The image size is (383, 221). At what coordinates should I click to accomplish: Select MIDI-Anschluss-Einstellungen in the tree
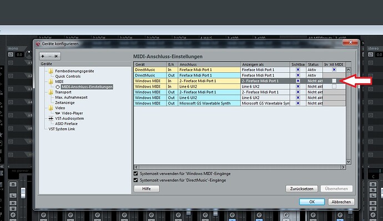pos(87,87)
